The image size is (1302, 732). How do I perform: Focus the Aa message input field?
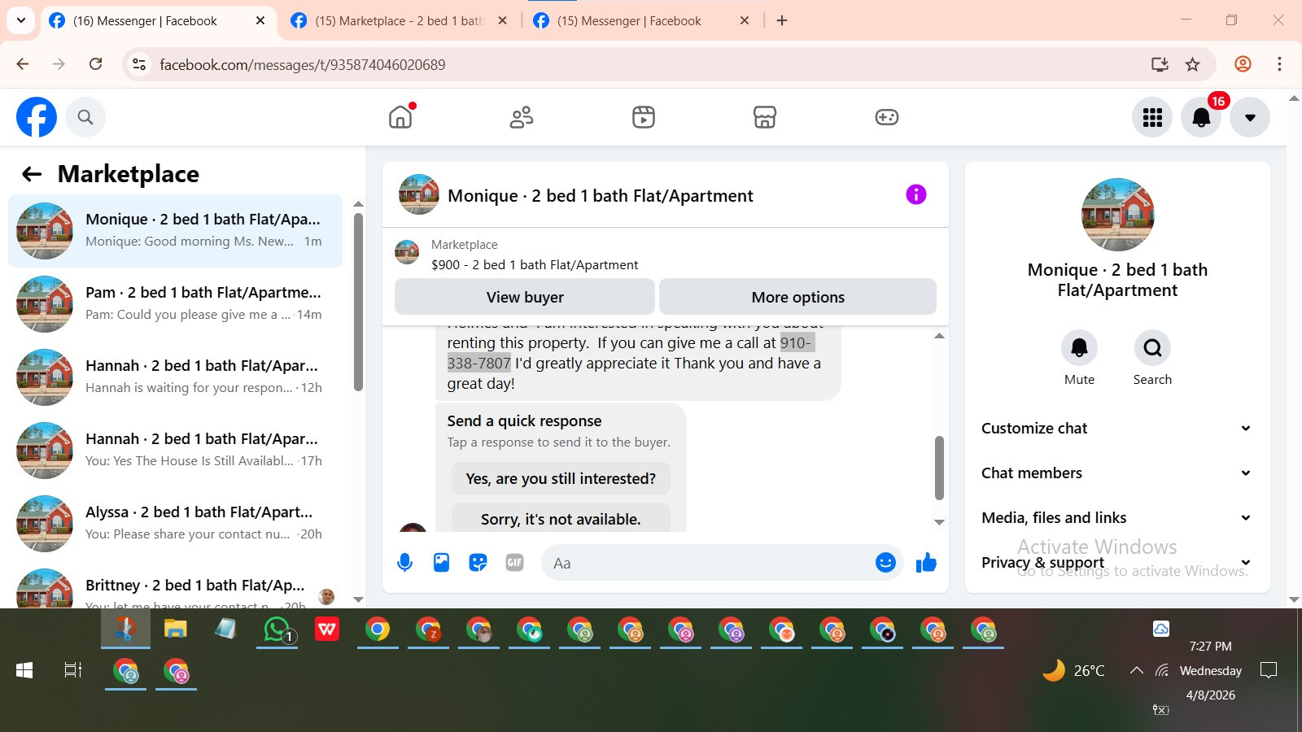(x=708, y=563)
